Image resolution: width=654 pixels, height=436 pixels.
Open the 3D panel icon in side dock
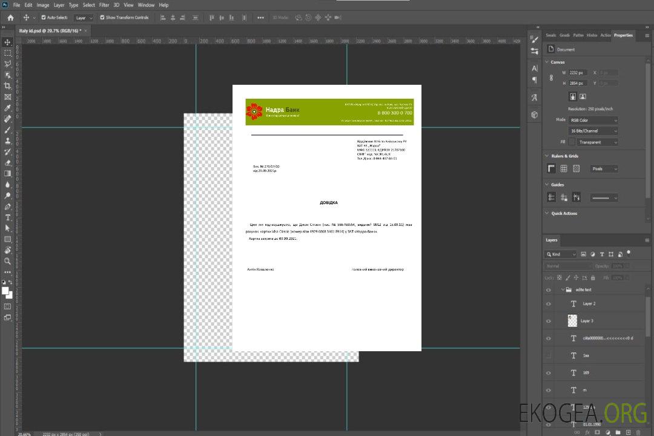(x=535, y=114)
